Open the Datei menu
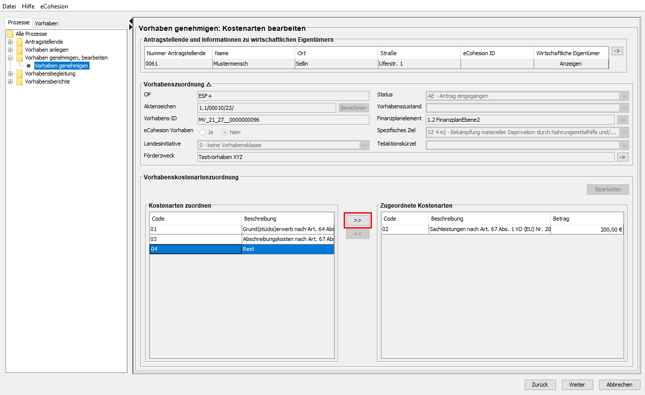This screenshot has width=645, height=395. tap(9, 6)
